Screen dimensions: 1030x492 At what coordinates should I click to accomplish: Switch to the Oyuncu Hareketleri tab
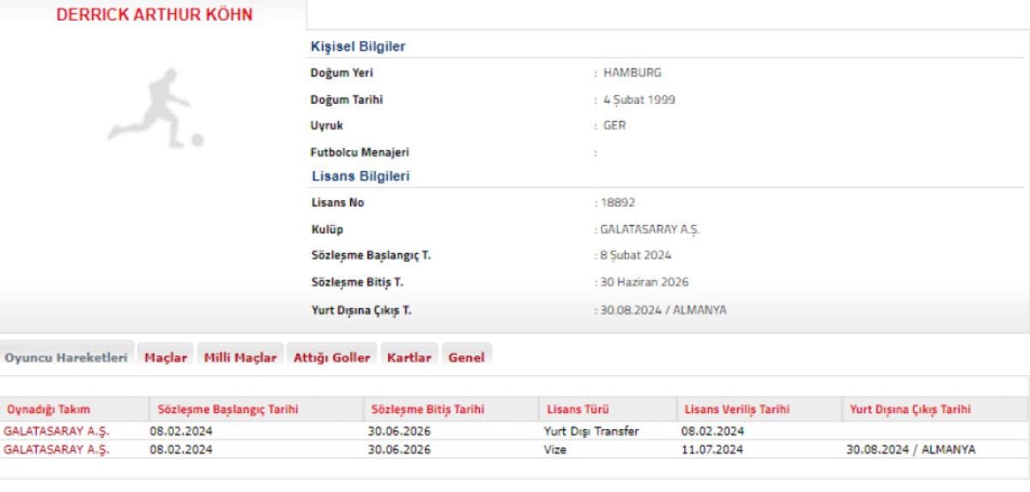coord(66,358)
